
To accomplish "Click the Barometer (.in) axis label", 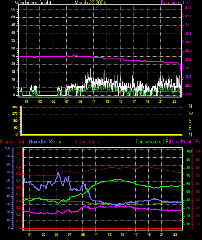I will 176,3.
